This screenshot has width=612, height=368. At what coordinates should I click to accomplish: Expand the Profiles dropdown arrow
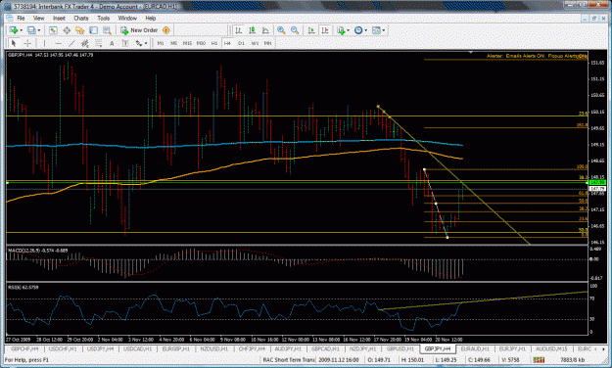pyautogui.click(x=39, y=30)
